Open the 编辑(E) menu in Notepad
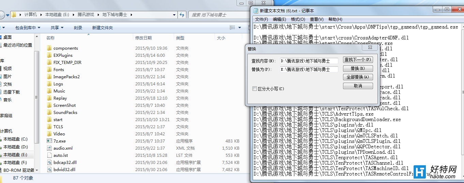 (x=279, y=19)
